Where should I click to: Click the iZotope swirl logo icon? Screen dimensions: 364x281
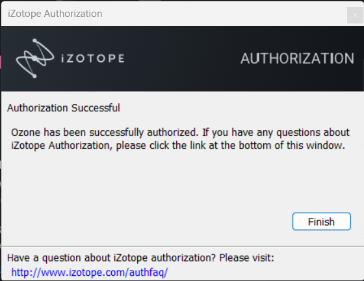pos(35,59)
